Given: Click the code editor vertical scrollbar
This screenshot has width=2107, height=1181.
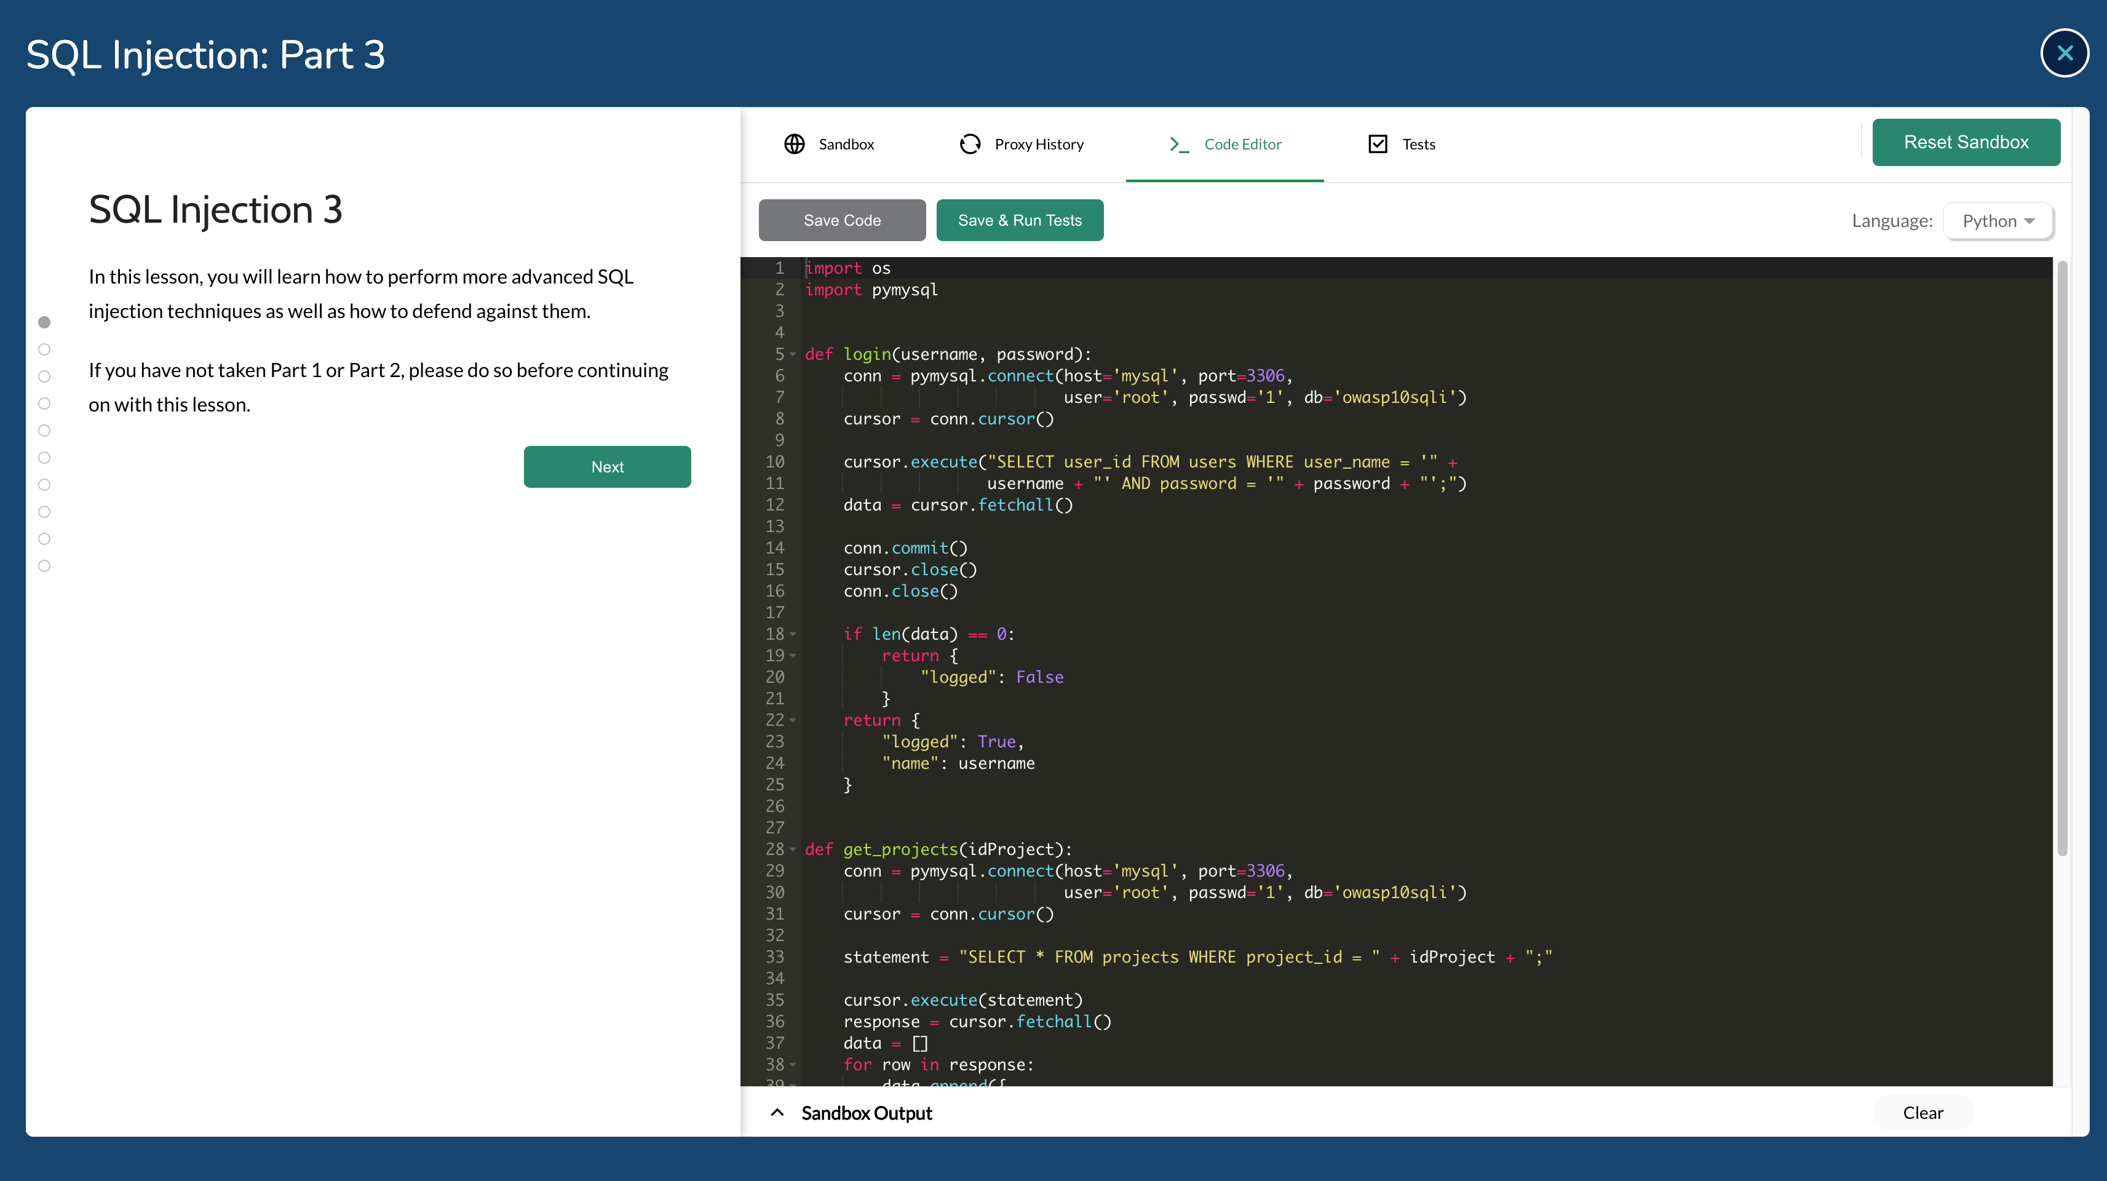Looking at the screenshot, I should click(x=2062, y=556).
